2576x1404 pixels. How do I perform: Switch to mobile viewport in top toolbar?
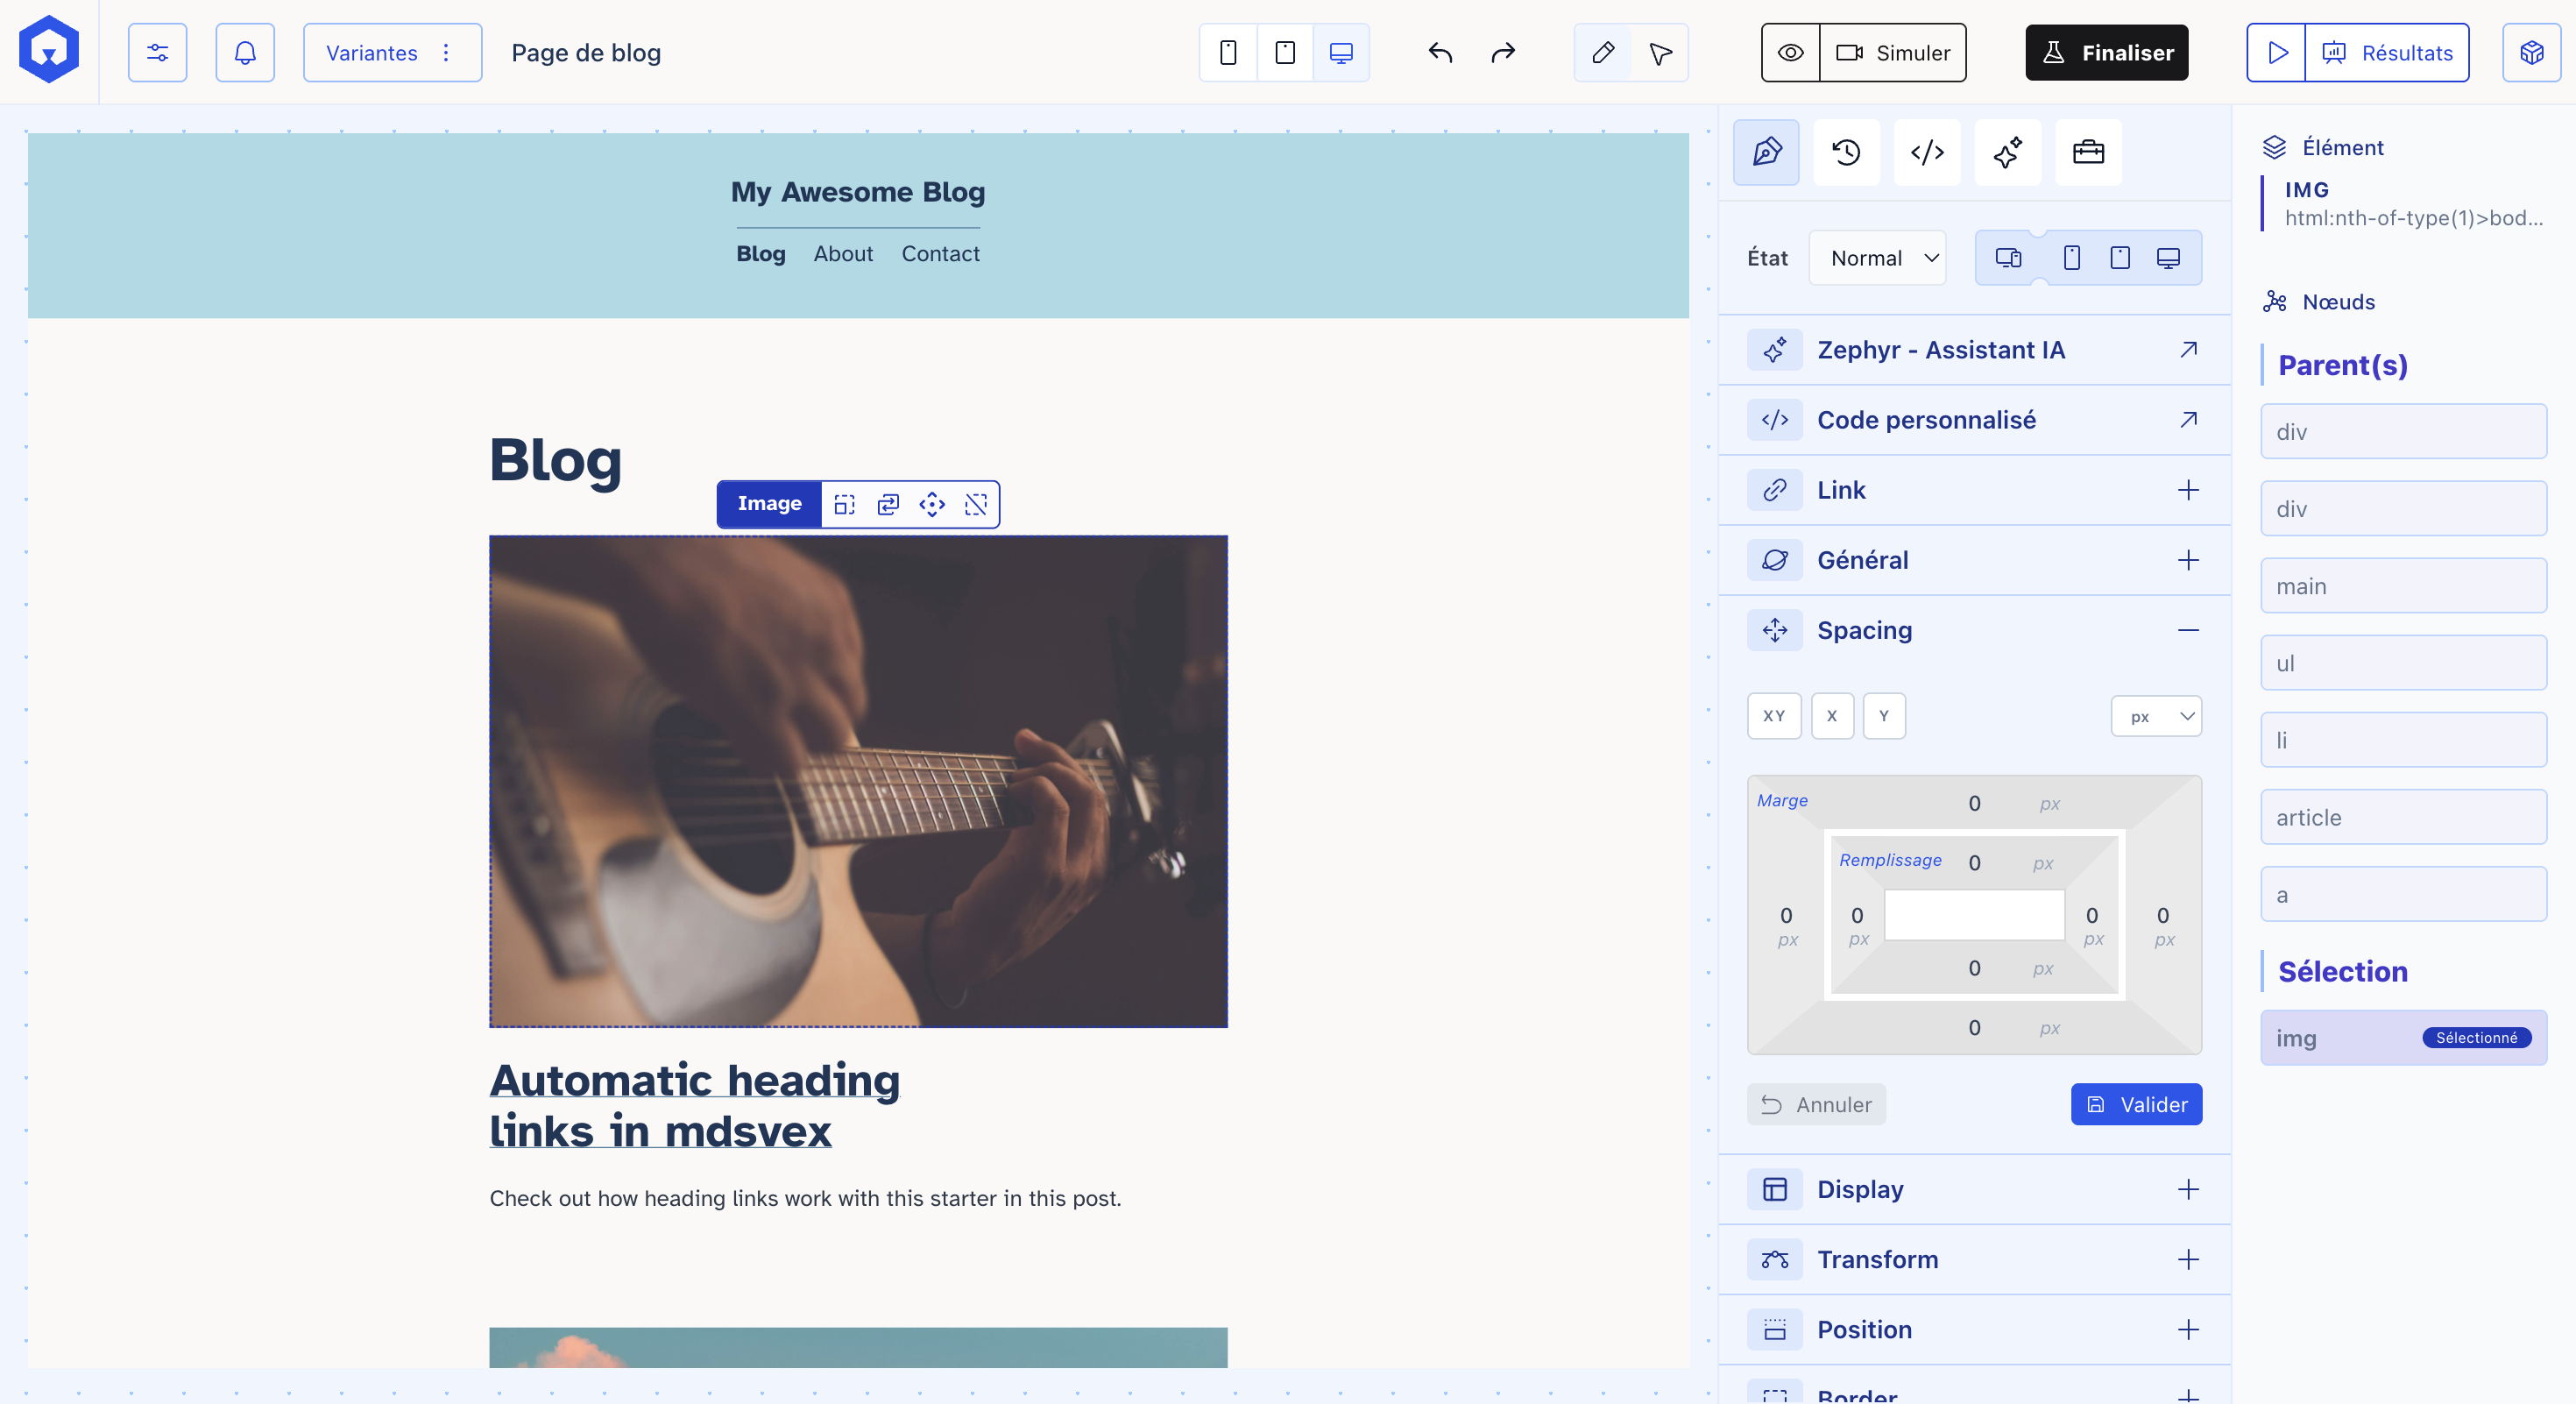pyautogui.click(x=1228, y=53)
